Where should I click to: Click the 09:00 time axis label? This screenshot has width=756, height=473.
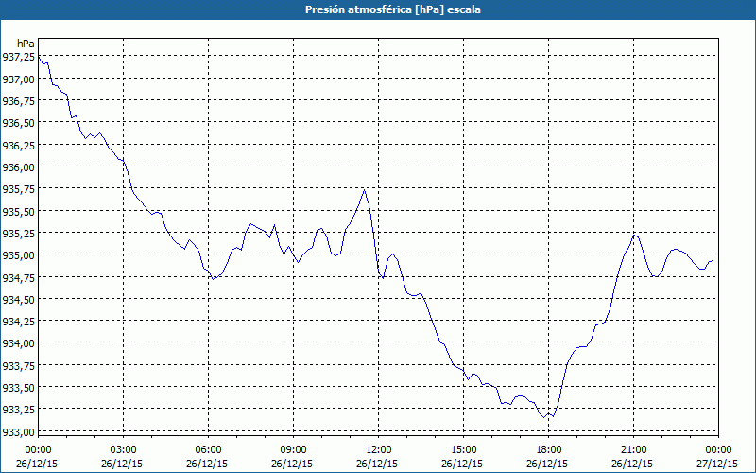tap(293, 450)
